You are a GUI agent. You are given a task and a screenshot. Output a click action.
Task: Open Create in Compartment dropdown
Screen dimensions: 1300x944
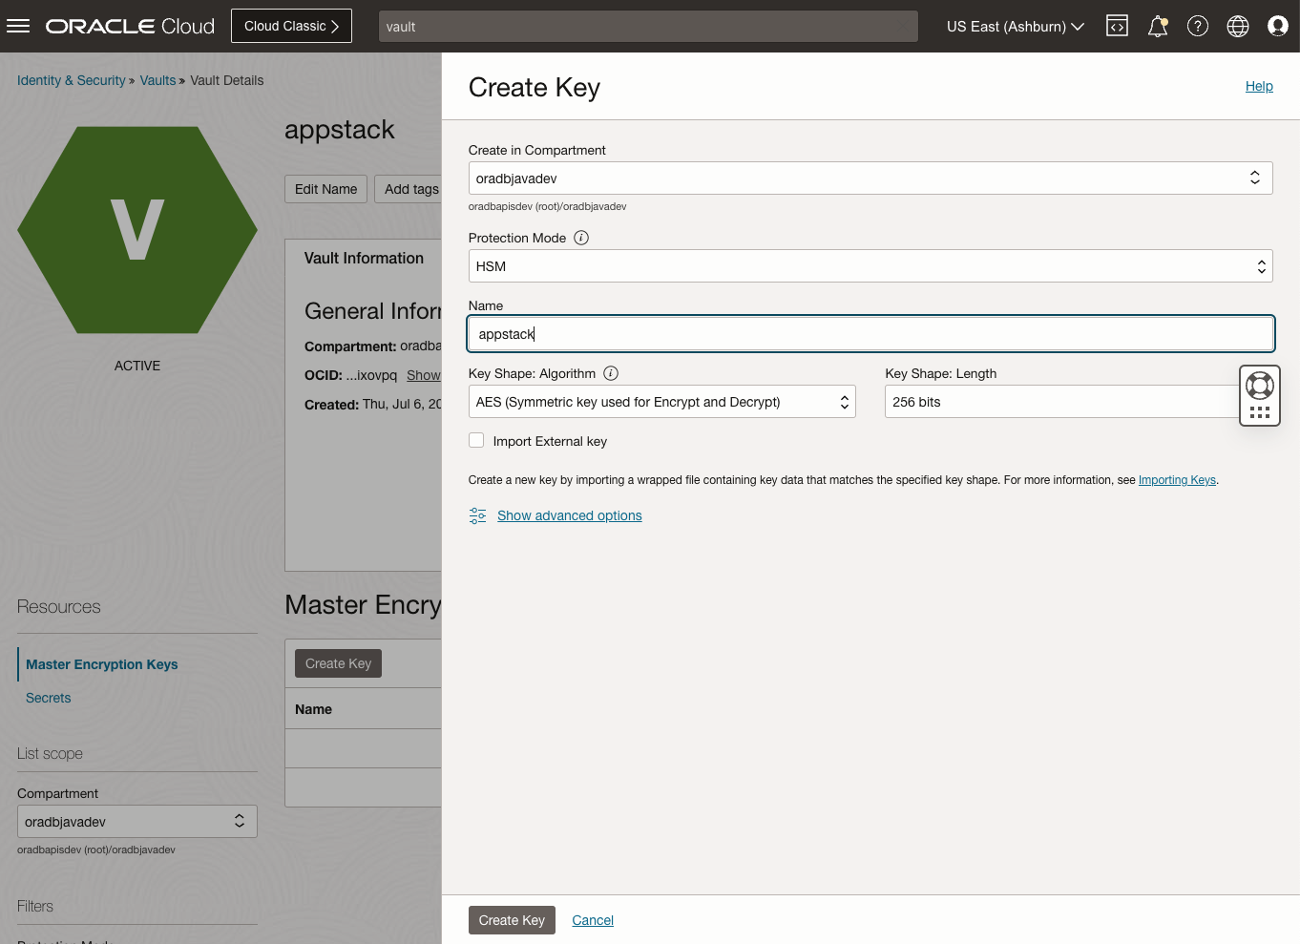870,178
